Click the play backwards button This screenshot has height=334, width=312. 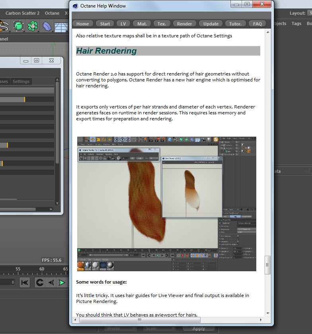tap(51, 283)
